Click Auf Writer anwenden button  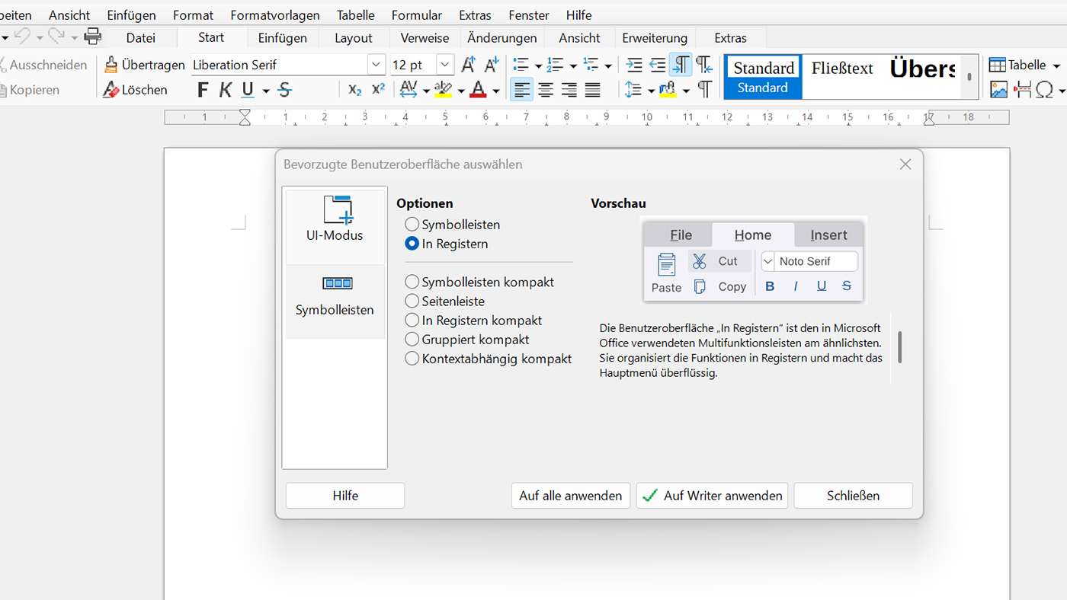(x=713, y=496)
